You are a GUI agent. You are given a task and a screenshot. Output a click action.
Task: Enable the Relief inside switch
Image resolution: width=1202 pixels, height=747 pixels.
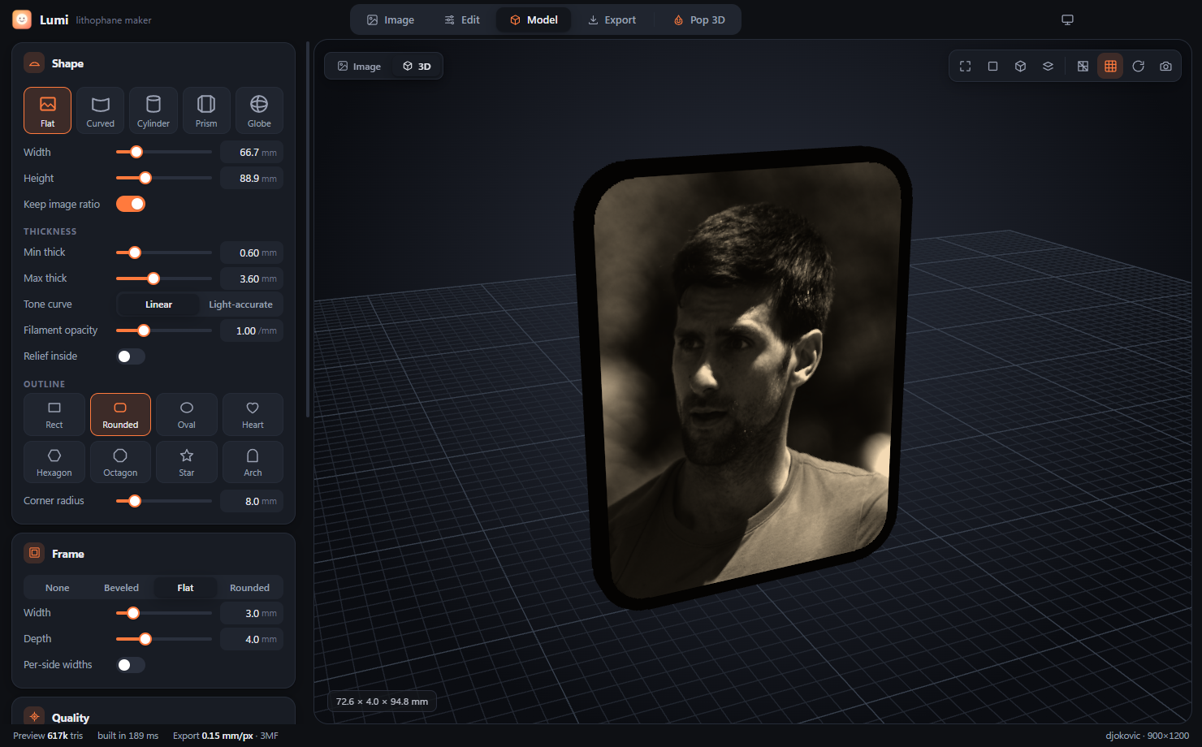tap(131, 356)
